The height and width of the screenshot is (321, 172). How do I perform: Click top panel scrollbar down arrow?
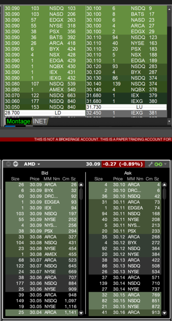169,121
